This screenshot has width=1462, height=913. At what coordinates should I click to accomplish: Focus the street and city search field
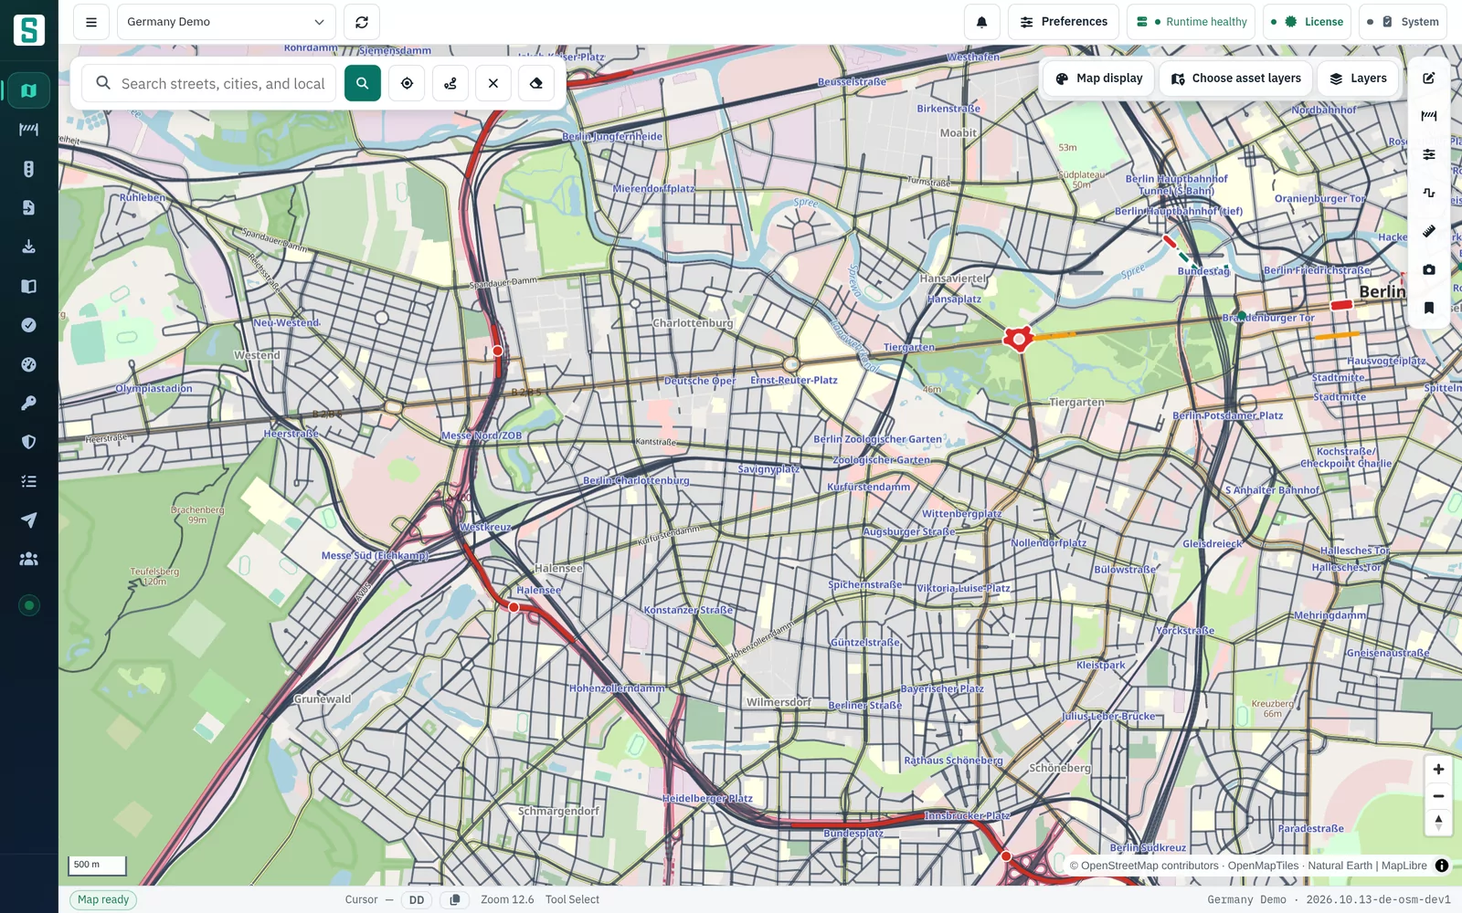[209, 83]
